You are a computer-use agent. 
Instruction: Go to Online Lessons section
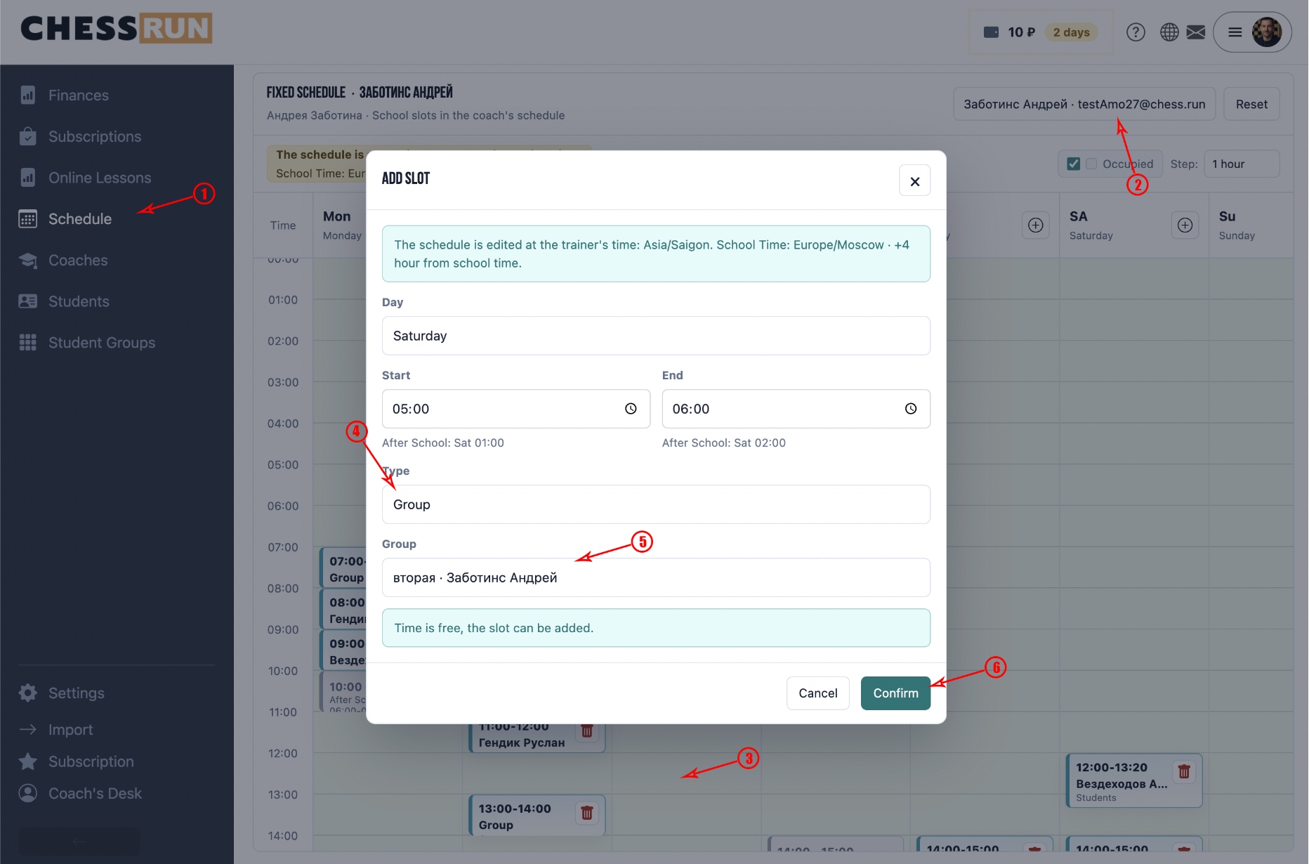point(99,178)
